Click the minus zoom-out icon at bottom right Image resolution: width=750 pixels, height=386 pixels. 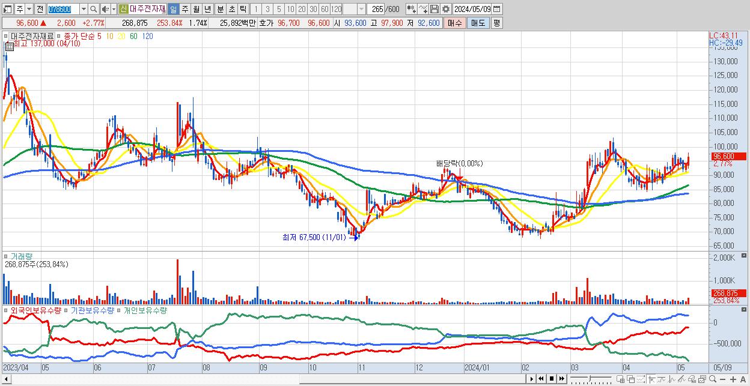point(722,379)
